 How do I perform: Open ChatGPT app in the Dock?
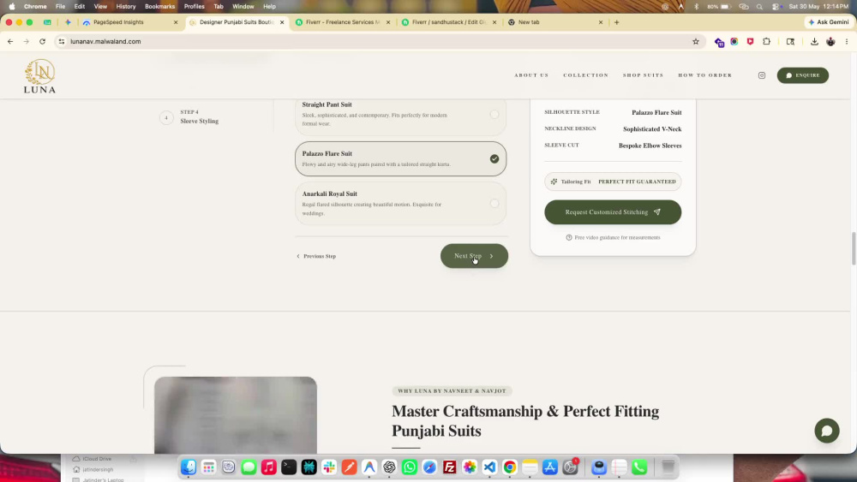coord(389,467)
